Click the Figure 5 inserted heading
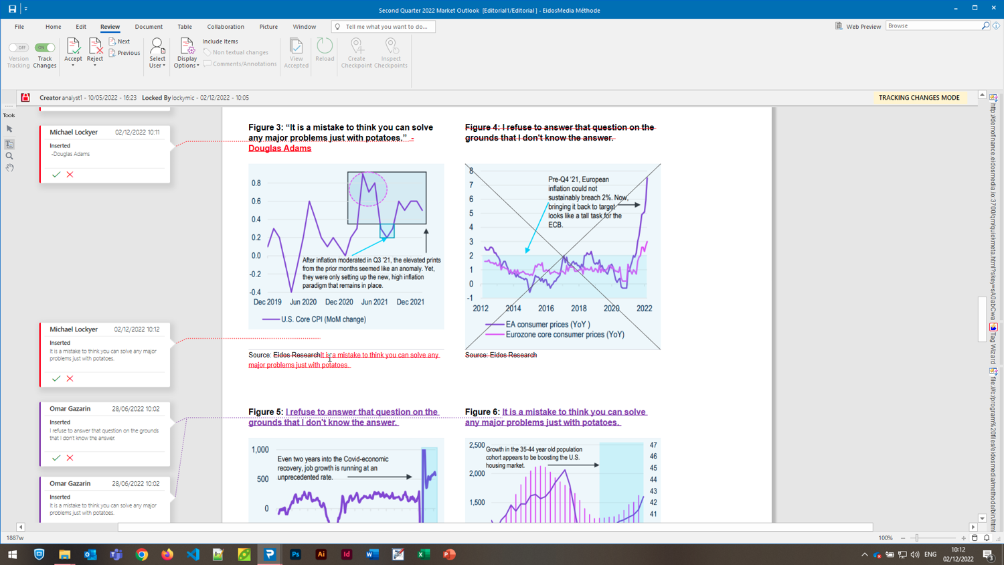Viewport: 1004px width, 565px height. tap(343, 417)
